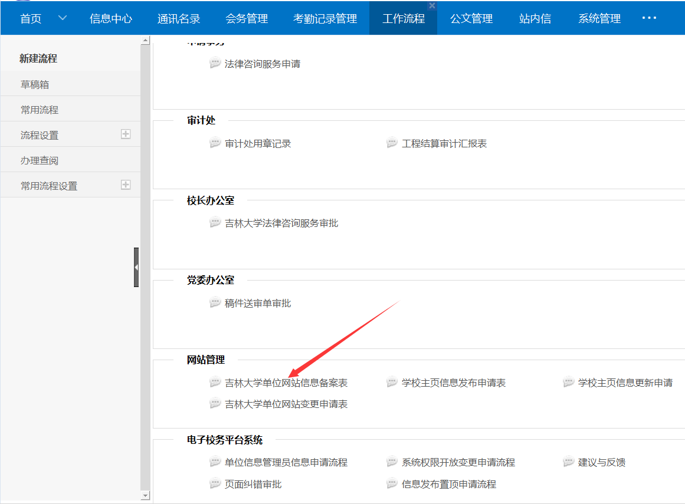
Task: Open the dropdown arrow beside 首页
Action: [63, 18]
